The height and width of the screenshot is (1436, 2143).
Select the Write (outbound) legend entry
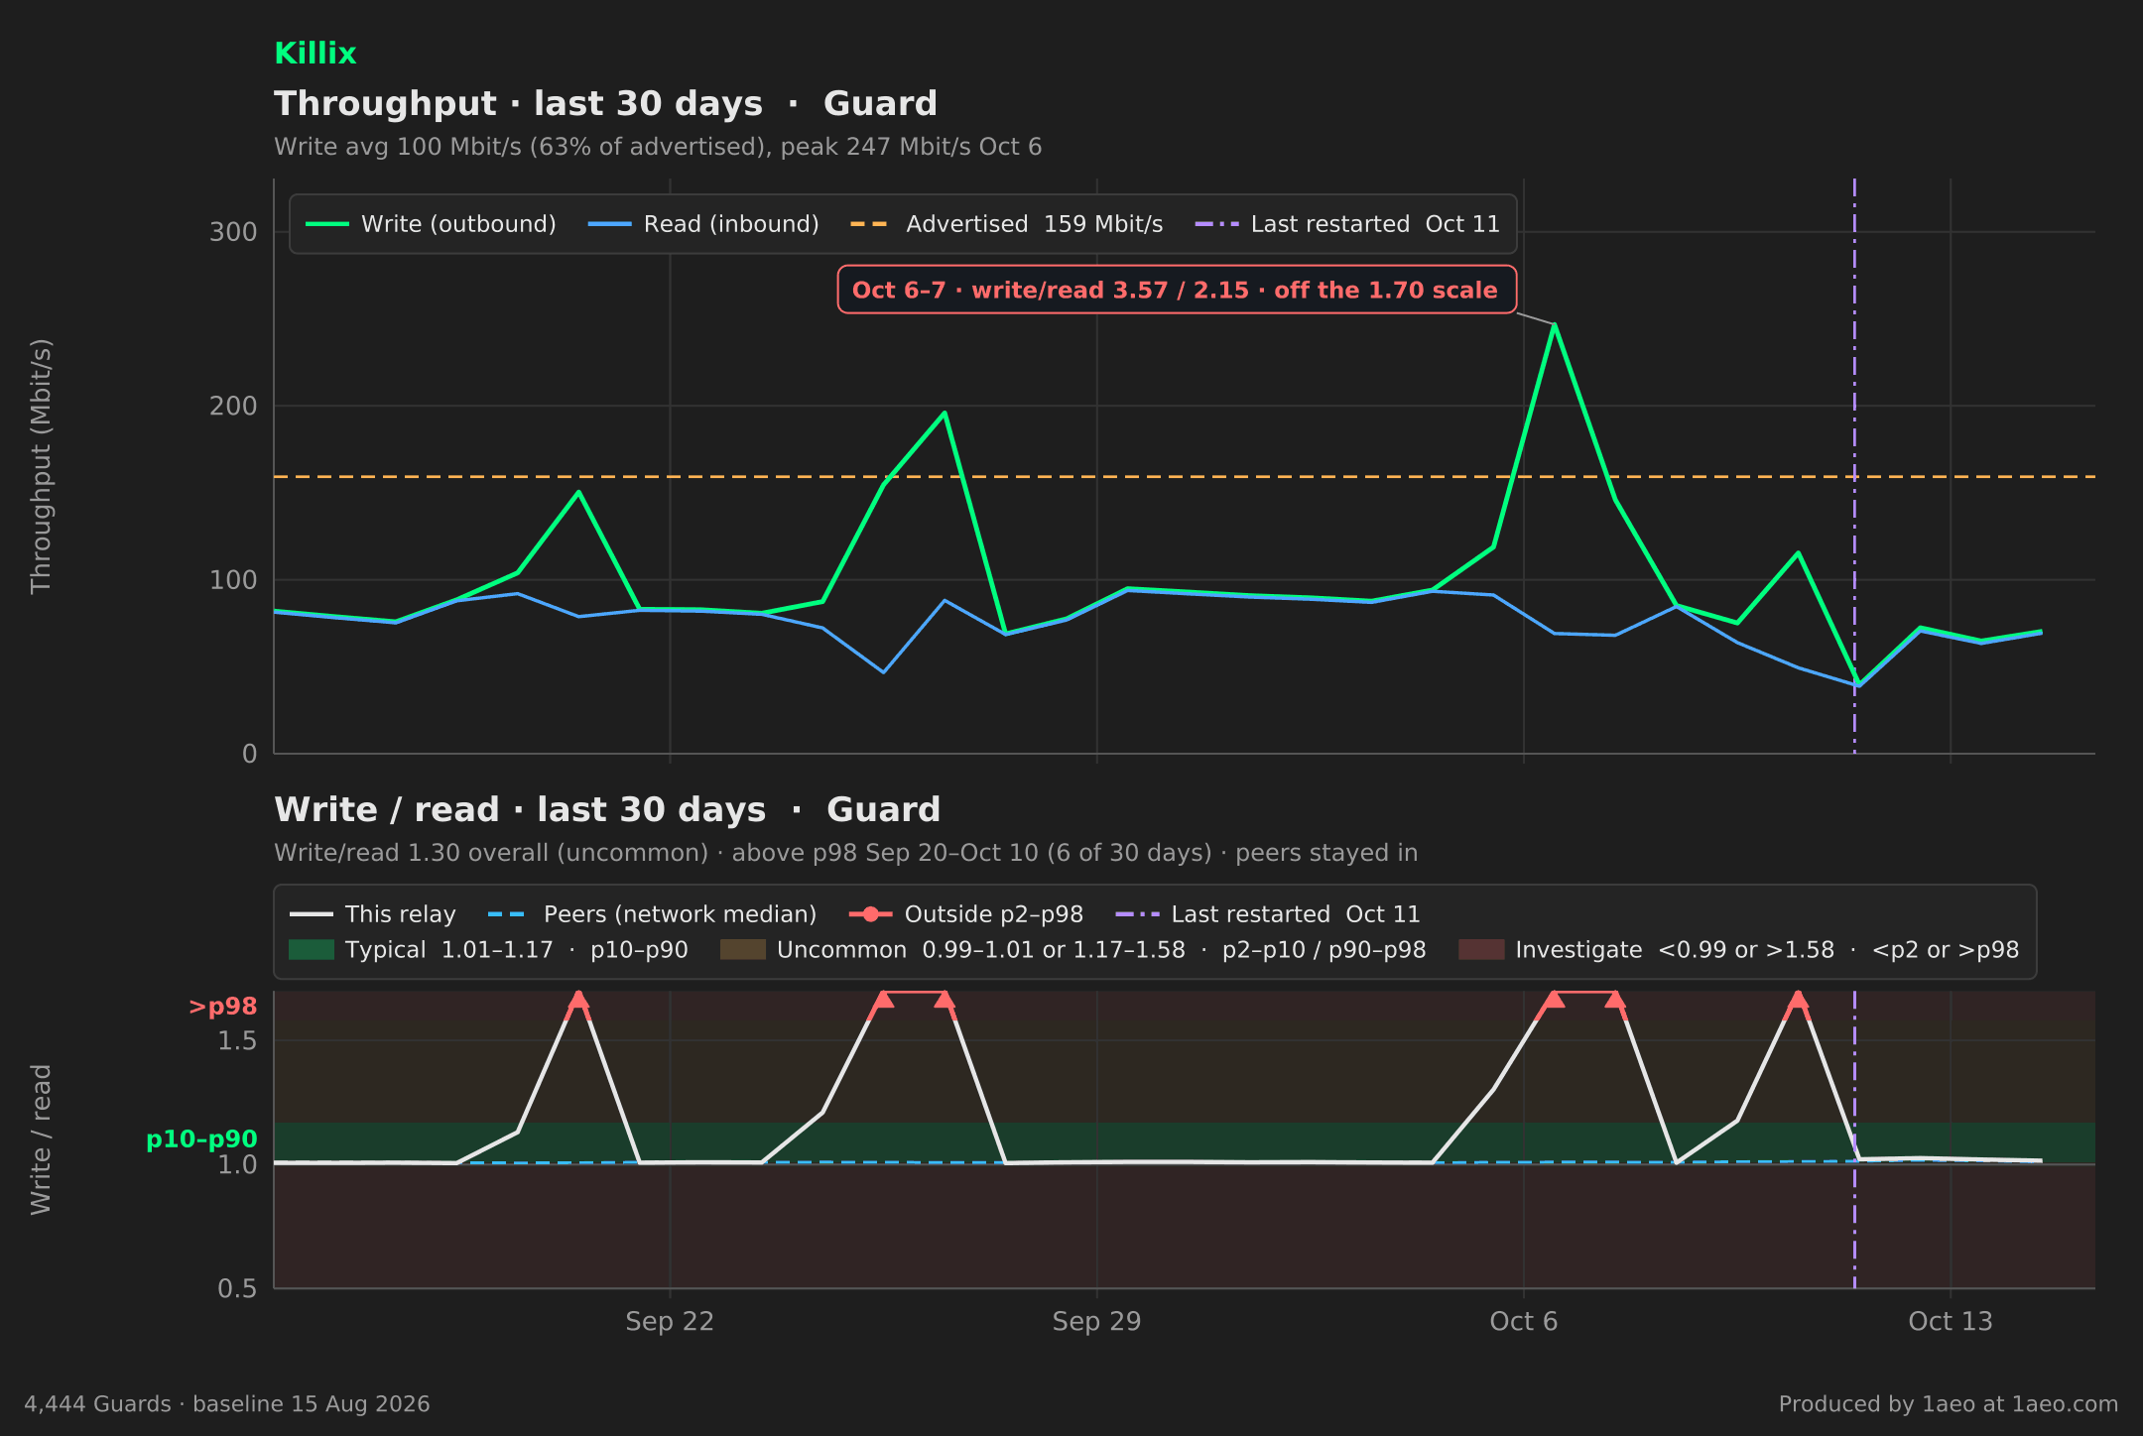coord(431,224)
